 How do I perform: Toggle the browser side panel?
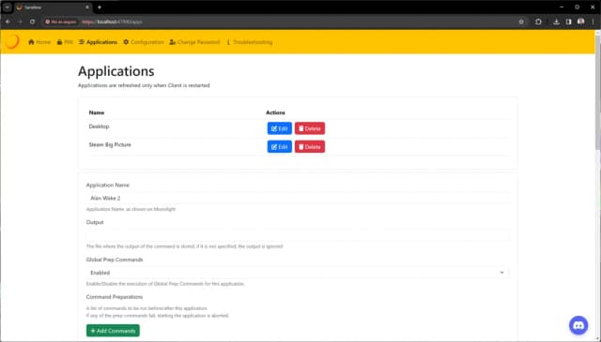pos(569,22)
